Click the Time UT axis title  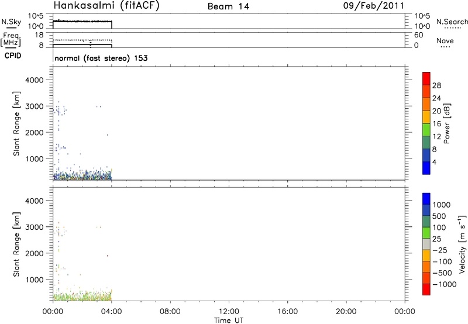point(229,320)
